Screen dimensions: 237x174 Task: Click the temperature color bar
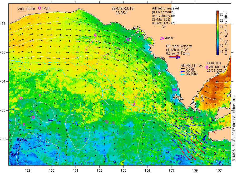point(218,33)
